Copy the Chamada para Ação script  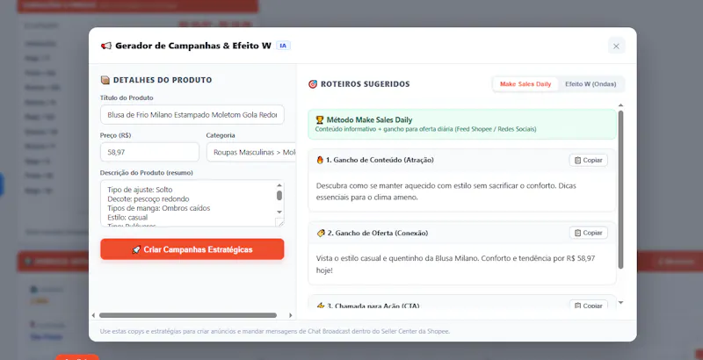(588, 306)
